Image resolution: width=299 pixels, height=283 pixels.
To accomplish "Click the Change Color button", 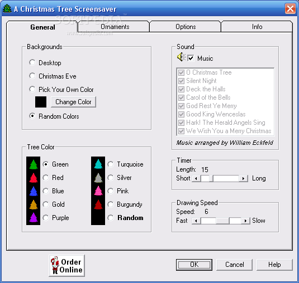I will pos(73,102).
